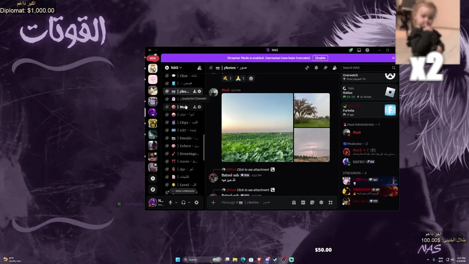Open the Chat channel

[x=183, y=76]
